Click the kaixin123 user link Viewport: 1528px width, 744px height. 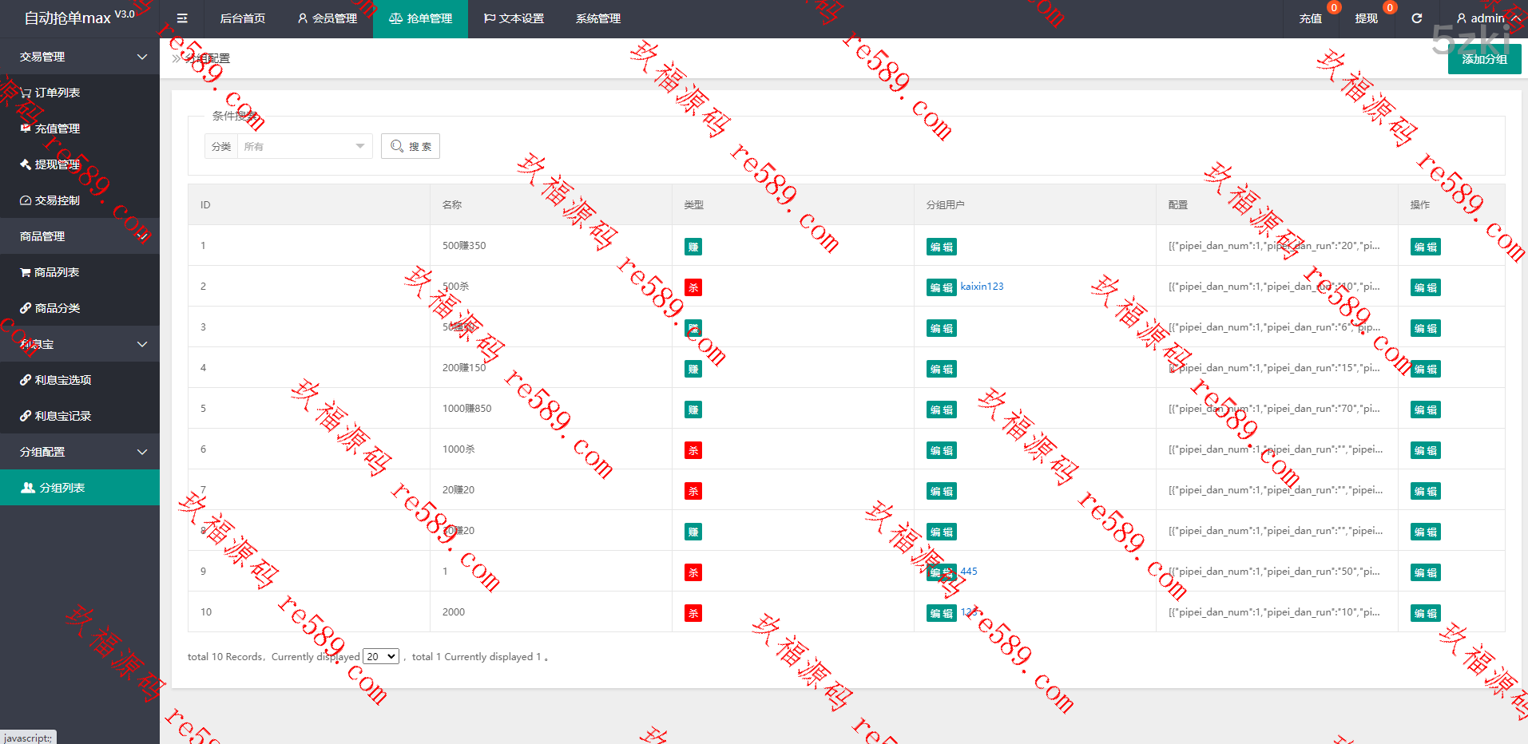[982, 287]
